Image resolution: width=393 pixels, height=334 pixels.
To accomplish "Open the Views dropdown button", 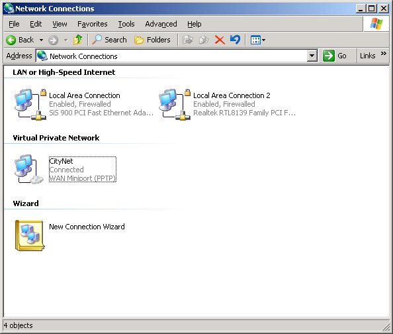I will pos(258,40).
